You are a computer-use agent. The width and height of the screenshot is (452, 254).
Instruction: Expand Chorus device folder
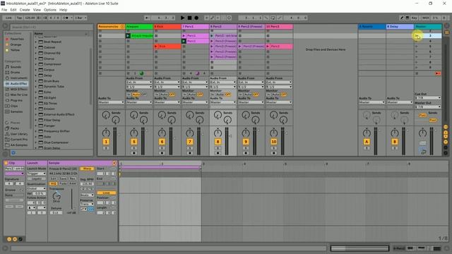(x=36, y=59)
